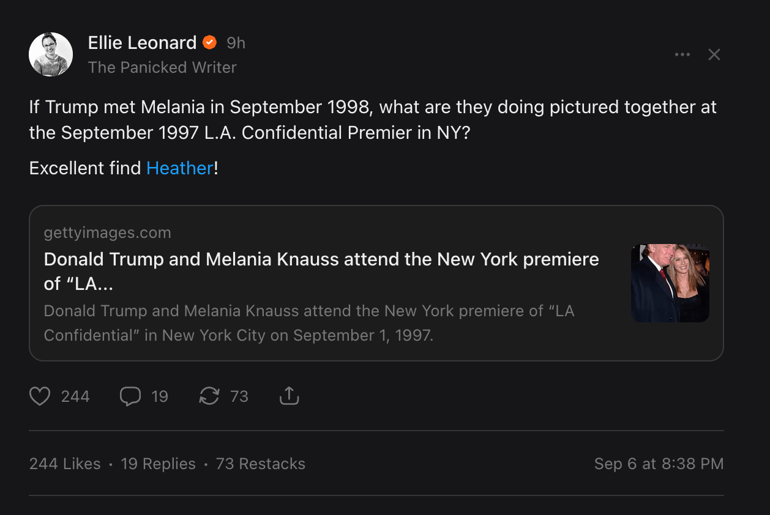Close the note with the X icon
Viewport: 770px width, 515px height.
pos(714,54)
